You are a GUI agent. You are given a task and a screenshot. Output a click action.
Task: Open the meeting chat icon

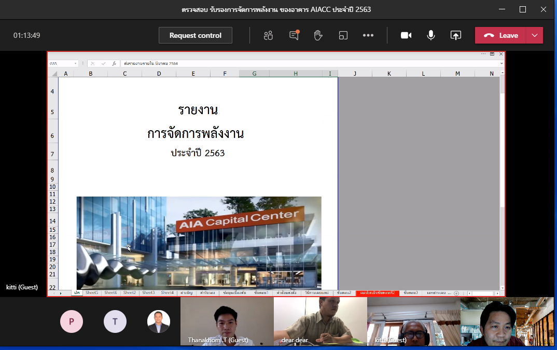click(294, 35)
